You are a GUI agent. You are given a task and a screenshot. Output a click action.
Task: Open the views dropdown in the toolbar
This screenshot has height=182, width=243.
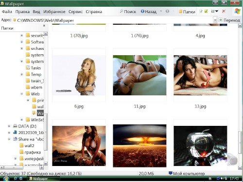215,11
